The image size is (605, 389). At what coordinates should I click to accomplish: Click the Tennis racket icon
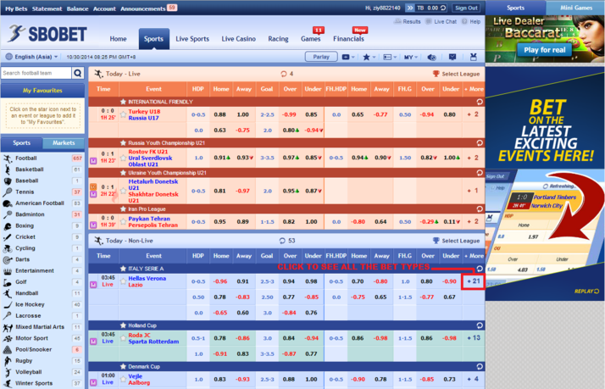8,192
